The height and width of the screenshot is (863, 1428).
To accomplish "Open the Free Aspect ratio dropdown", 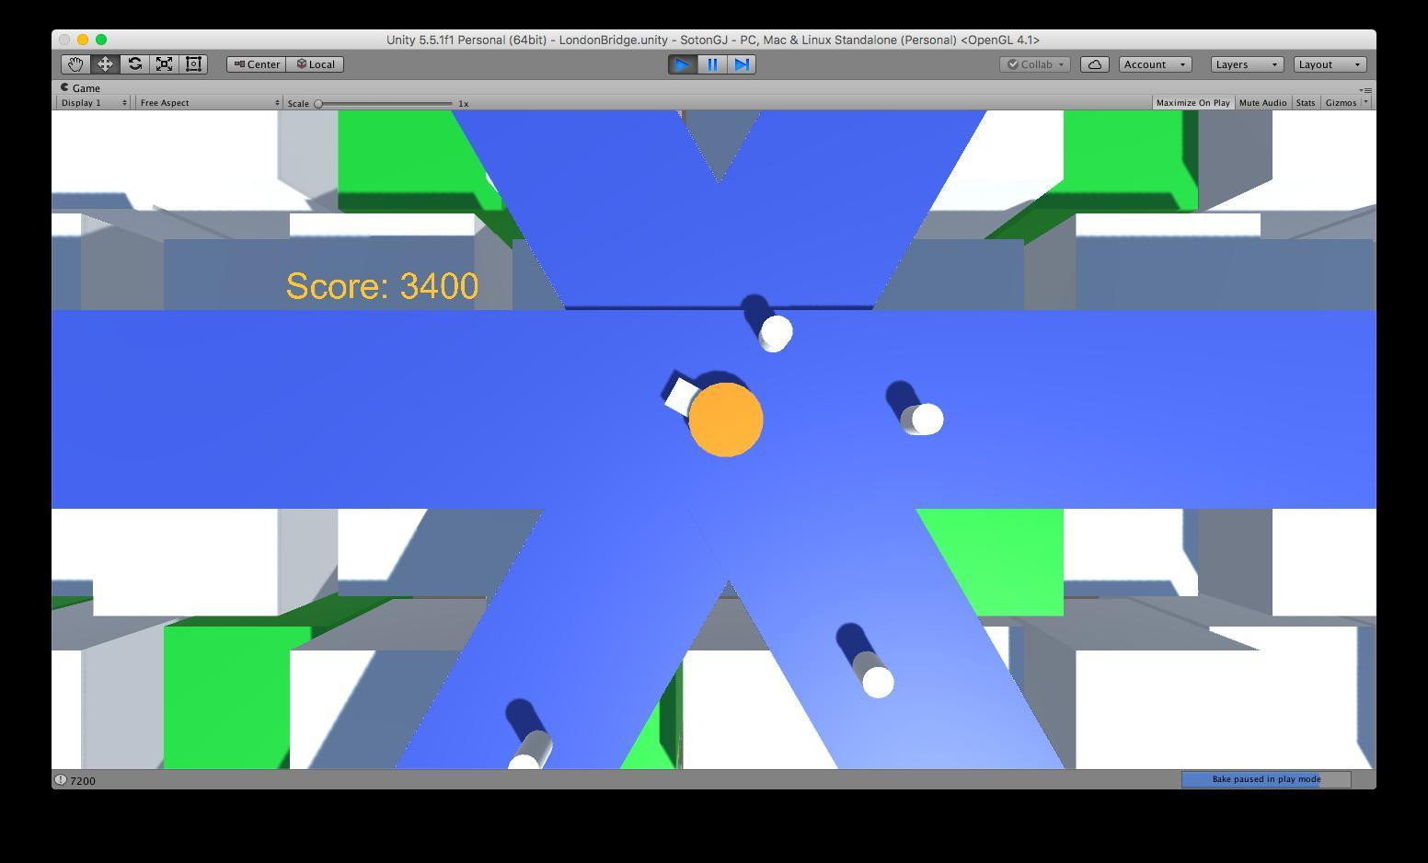I will tap(209, 103).
